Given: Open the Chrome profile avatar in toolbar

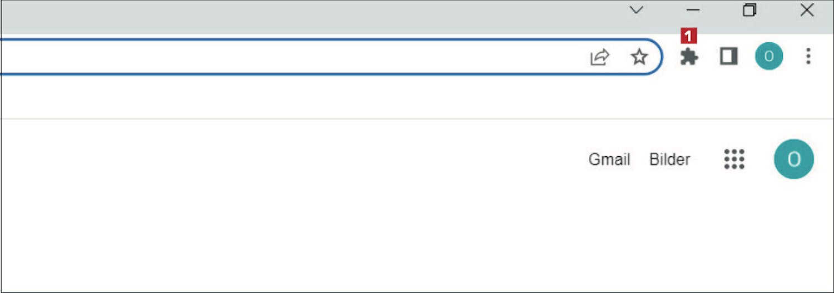Looking at the screenshot, I should coord(768,56).
